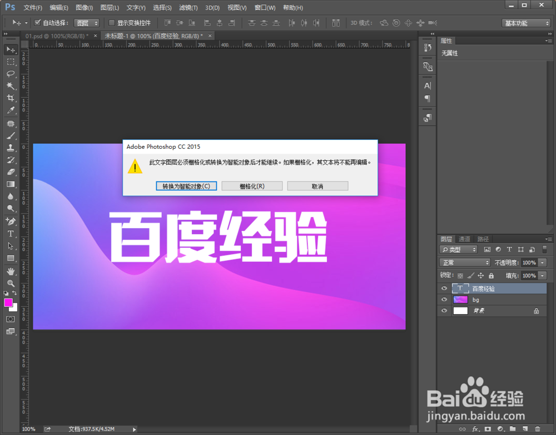Select the Eraser tool
Screen dimensions: 556x435
coord(11,171)
